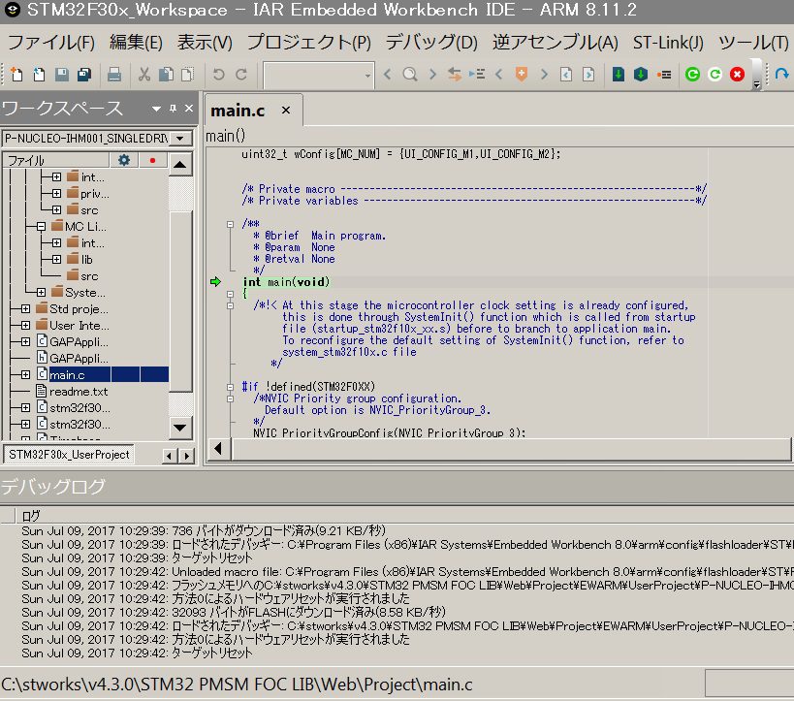Open the ファイル(F) menu
794x701 pixels.
[x=51, y=42]
